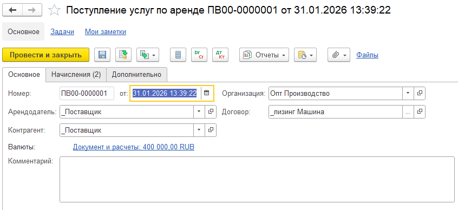458x210 pixels.
Task: Expand the Отчеты dropdown
Action: (264, 55)
